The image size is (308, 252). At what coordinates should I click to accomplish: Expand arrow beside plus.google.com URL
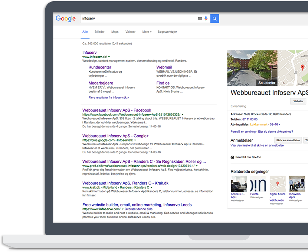click(135, 140)
